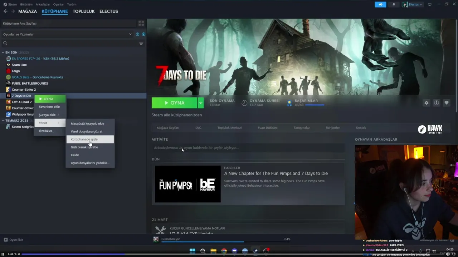Screen dimensions: 458x257
Task: Open the Oyunlar ve Yazılımlar dropdown
Action: pos(67,34)
